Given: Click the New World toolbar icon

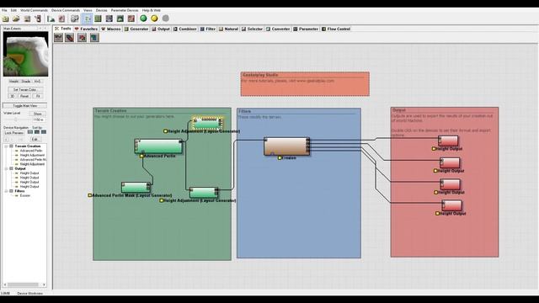Looking at the screenshot, I should click(6, 19).
